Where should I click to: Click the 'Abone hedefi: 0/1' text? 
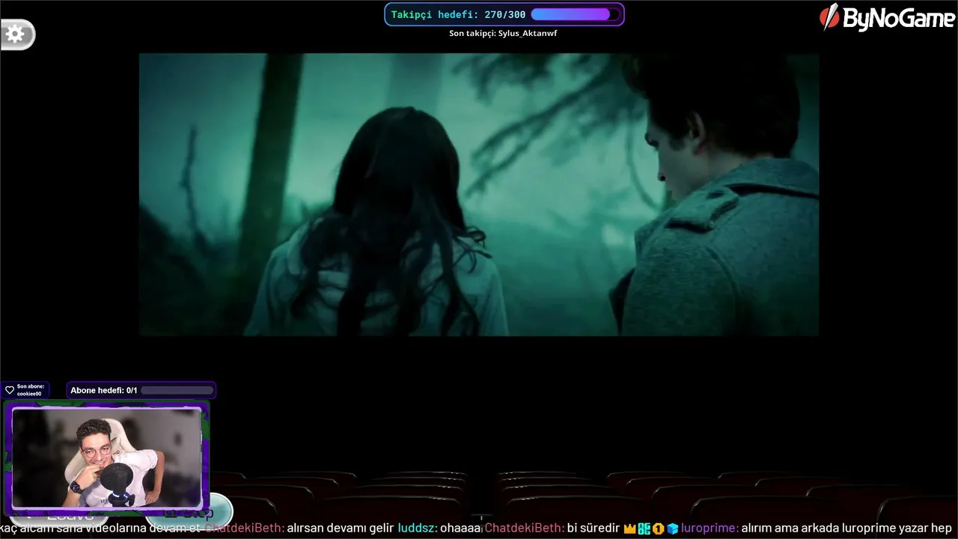[x=104, y=390]
